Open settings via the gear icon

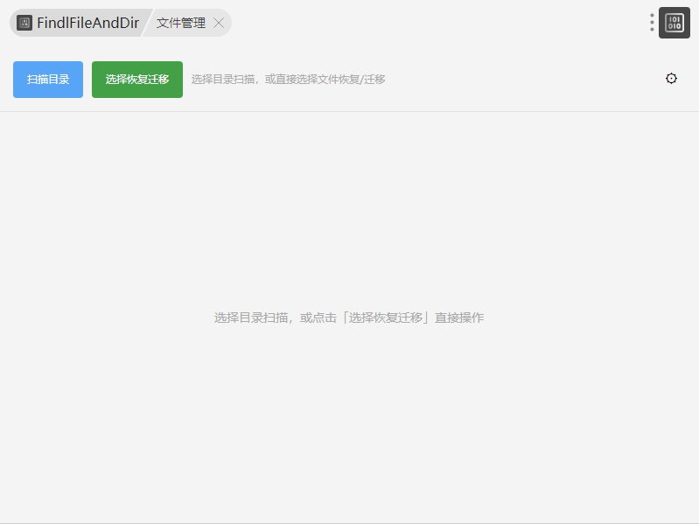[671, 79]
